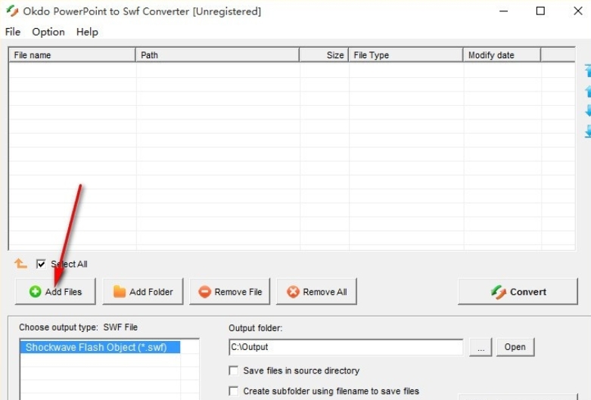Click the Okdo app icon in title bar
The height and width of the screenshot is (400, 591).
[x=12, y=11]
